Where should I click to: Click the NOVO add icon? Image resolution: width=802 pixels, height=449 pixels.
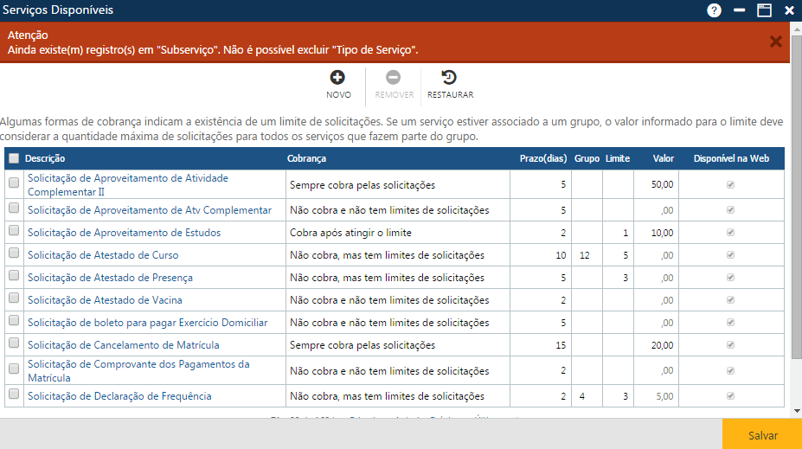coord(337,78)
